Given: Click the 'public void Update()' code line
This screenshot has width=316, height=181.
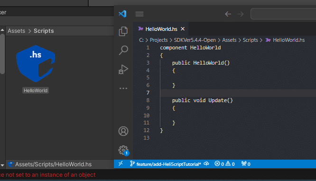Looking at the screenshot, I should click(202, 100).
